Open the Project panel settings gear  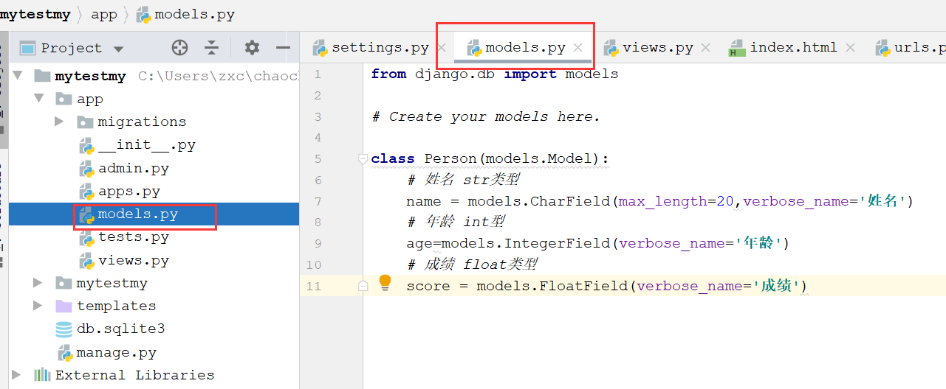252,48
